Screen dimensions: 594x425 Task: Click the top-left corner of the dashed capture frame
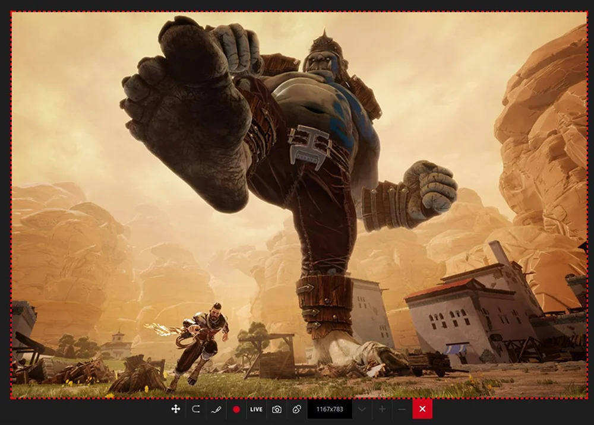point(11,12)
